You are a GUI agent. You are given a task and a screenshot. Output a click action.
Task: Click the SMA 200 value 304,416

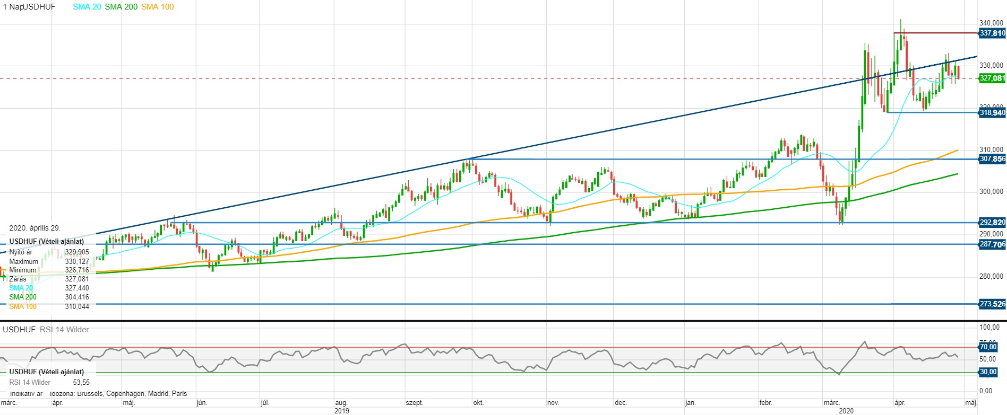[77, 297]
